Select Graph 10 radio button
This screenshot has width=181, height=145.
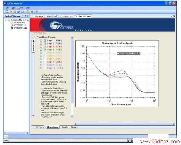[x=41, y=68]
